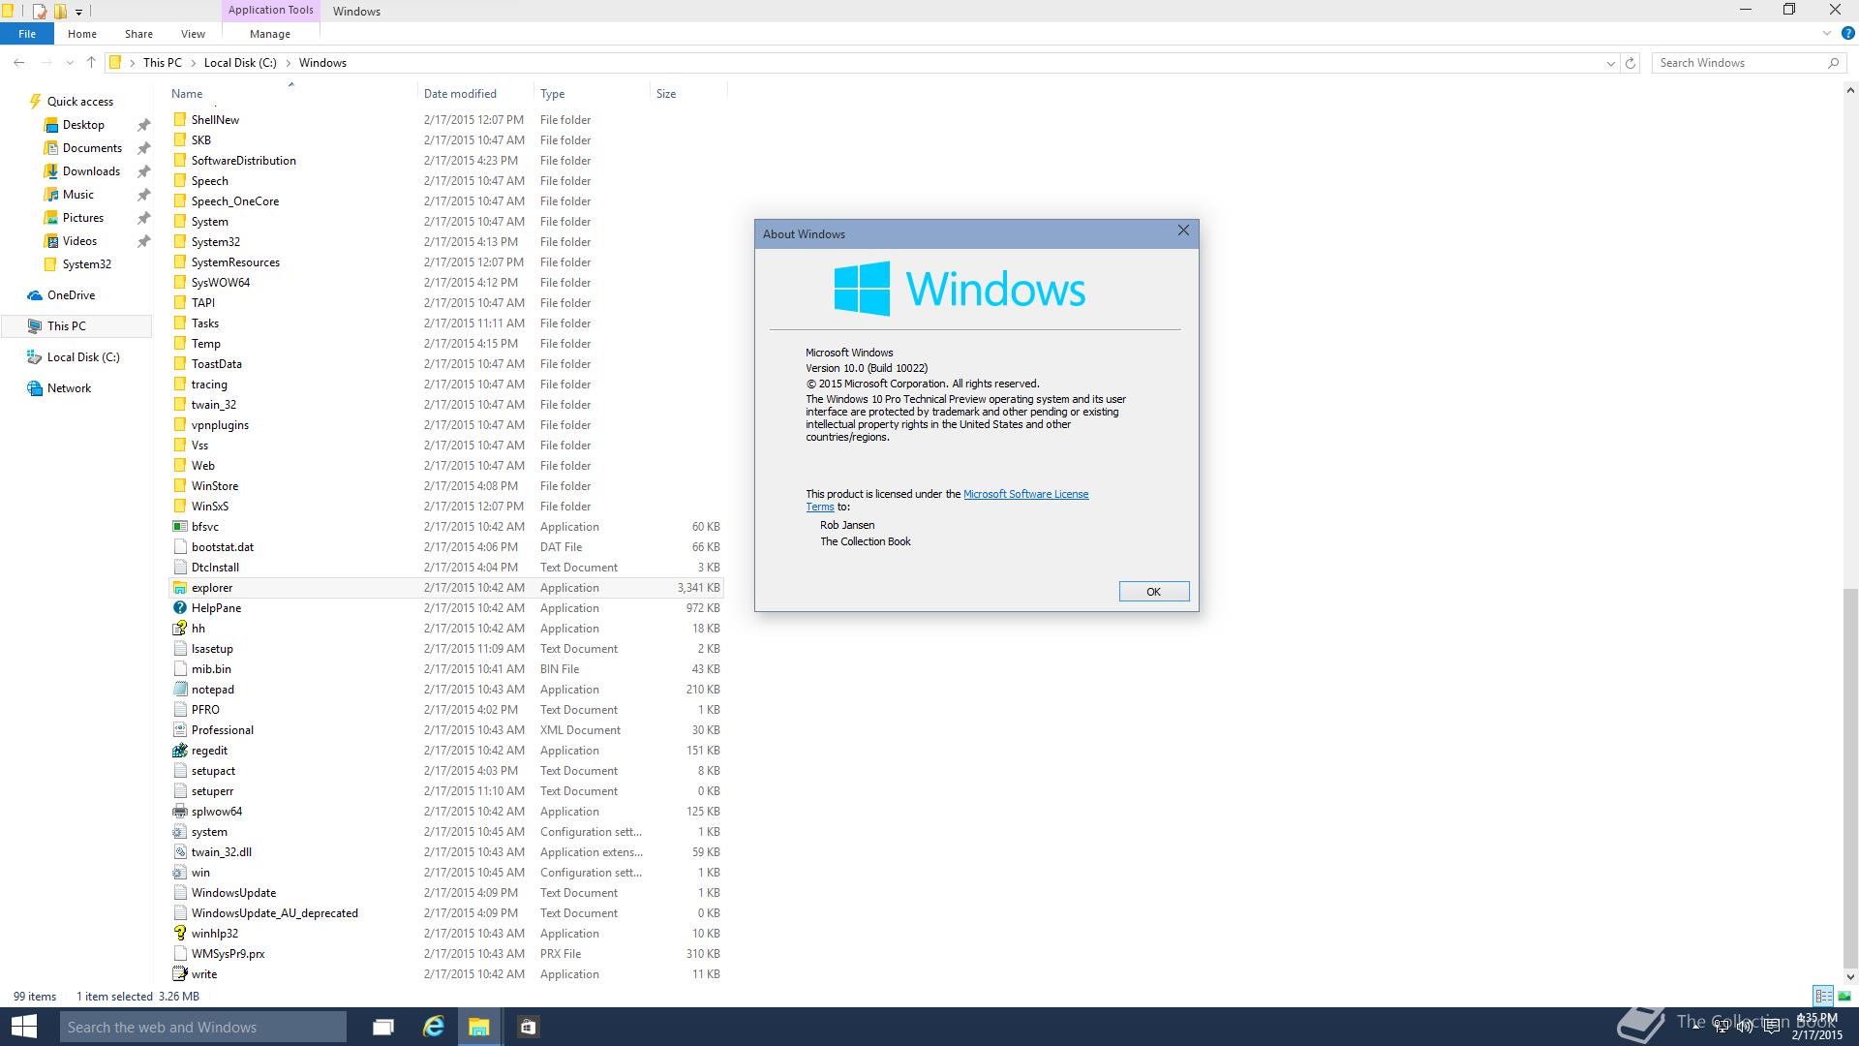Select the WinSxS folder row

(x=445, y=507)
